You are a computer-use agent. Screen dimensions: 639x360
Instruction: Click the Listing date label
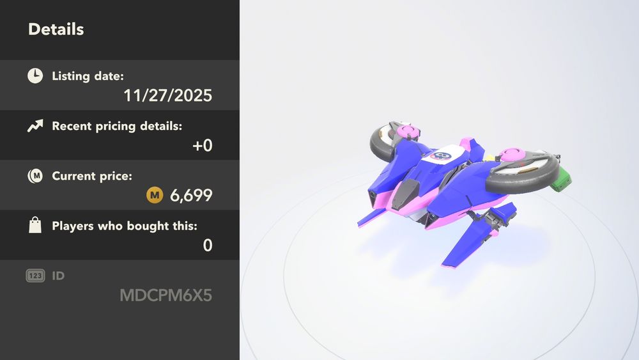[x=88, y=76]
